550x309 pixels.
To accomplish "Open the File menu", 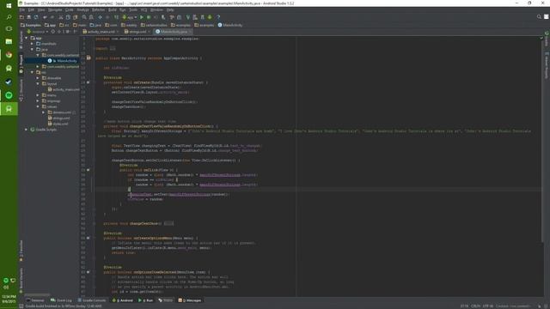I will click(x=21, y=9).
